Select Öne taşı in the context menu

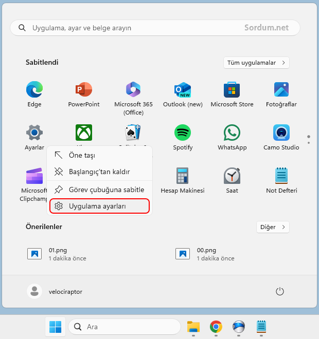click(99, 155)
